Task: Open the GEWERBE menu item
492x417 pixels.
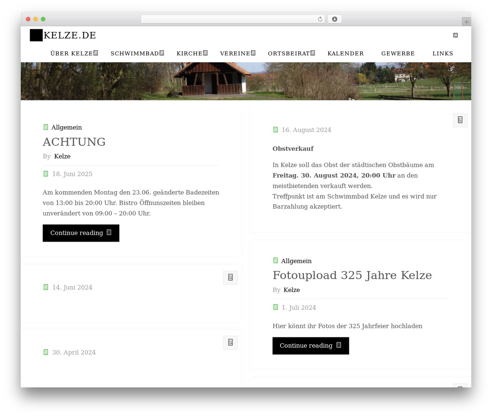Action: point(398,53)
